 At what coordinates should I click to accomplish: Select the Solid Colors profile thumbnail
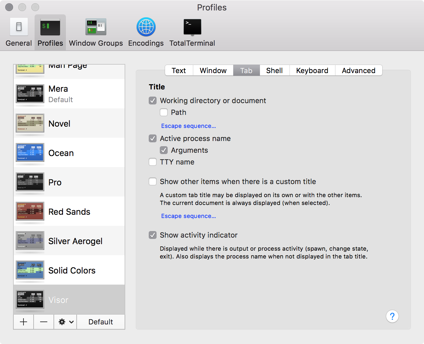(x=30, y=270)
